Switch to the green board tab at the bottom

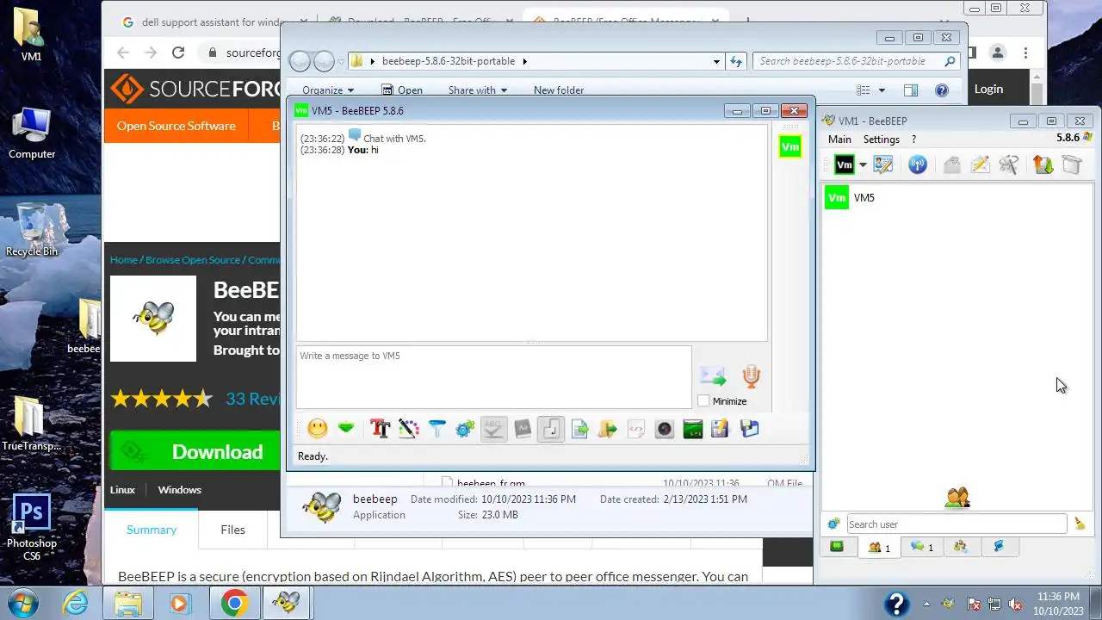pos(837,547)
